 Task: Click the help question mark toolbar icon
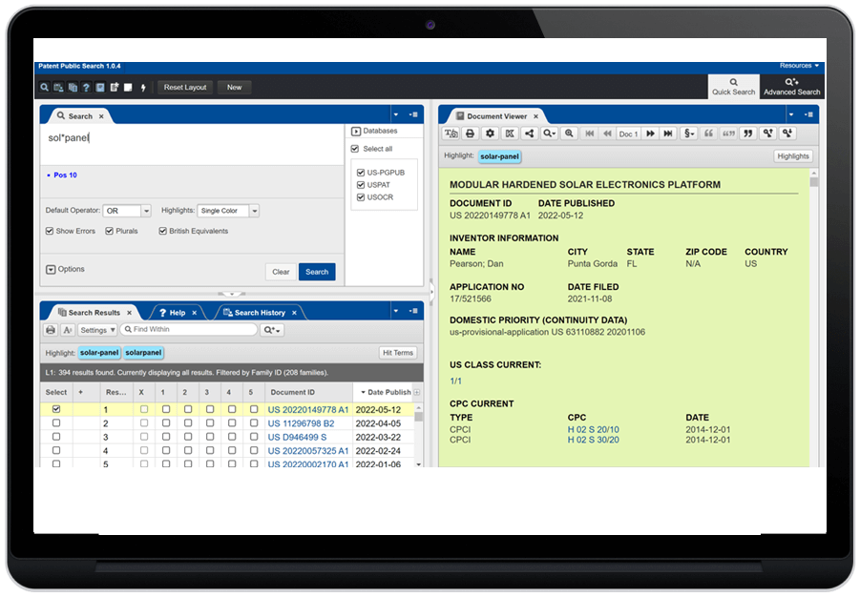(86, 88)
